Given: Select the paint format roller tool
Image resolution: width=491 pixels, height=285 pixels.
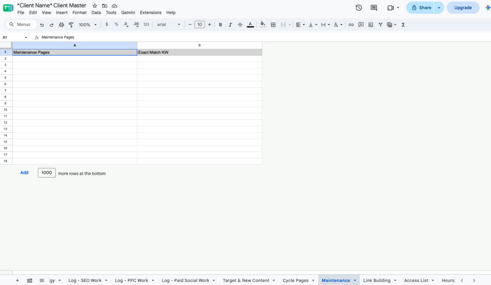Looking at the screenshot, I should (x=71, y=25).
